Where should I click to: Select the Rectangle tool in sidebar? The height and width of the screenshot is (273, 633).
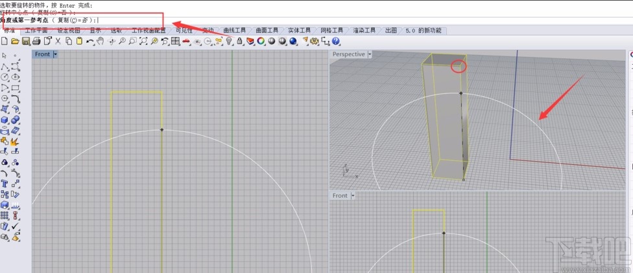[x=16, y=87]
